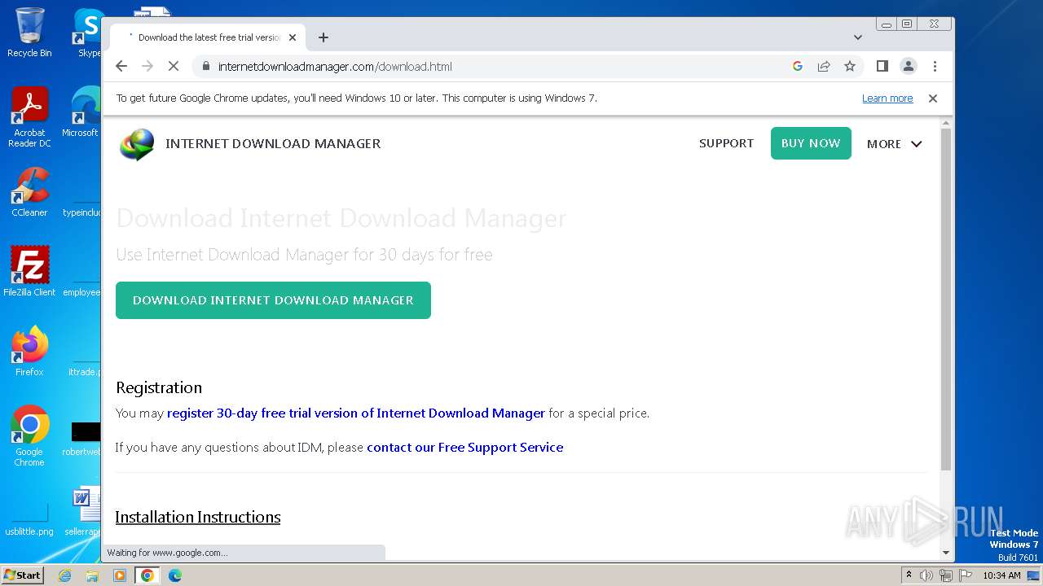Go back using the browser back arrow
1043x586 pixels.
(121, 67)
